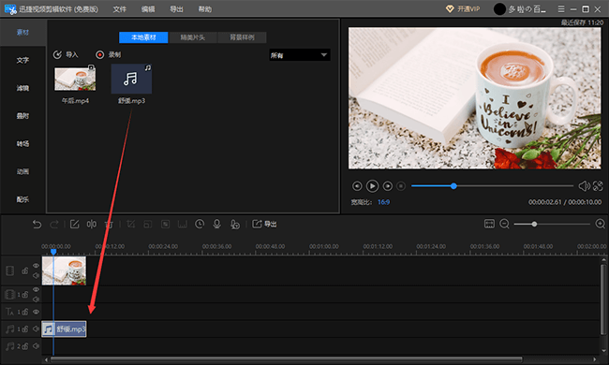Apply the mosaic tool in the toolbar
This screenshot has width=609, height=365.
click(x=166, y=225)
